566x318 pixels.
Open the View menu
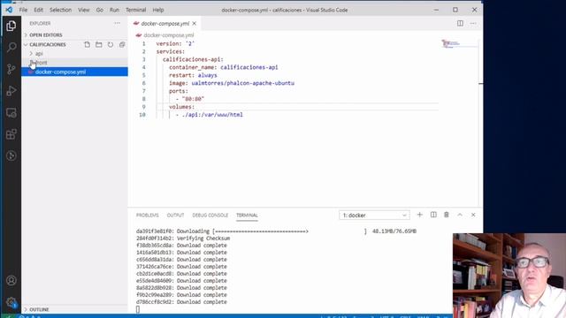(x=84, y=10)
